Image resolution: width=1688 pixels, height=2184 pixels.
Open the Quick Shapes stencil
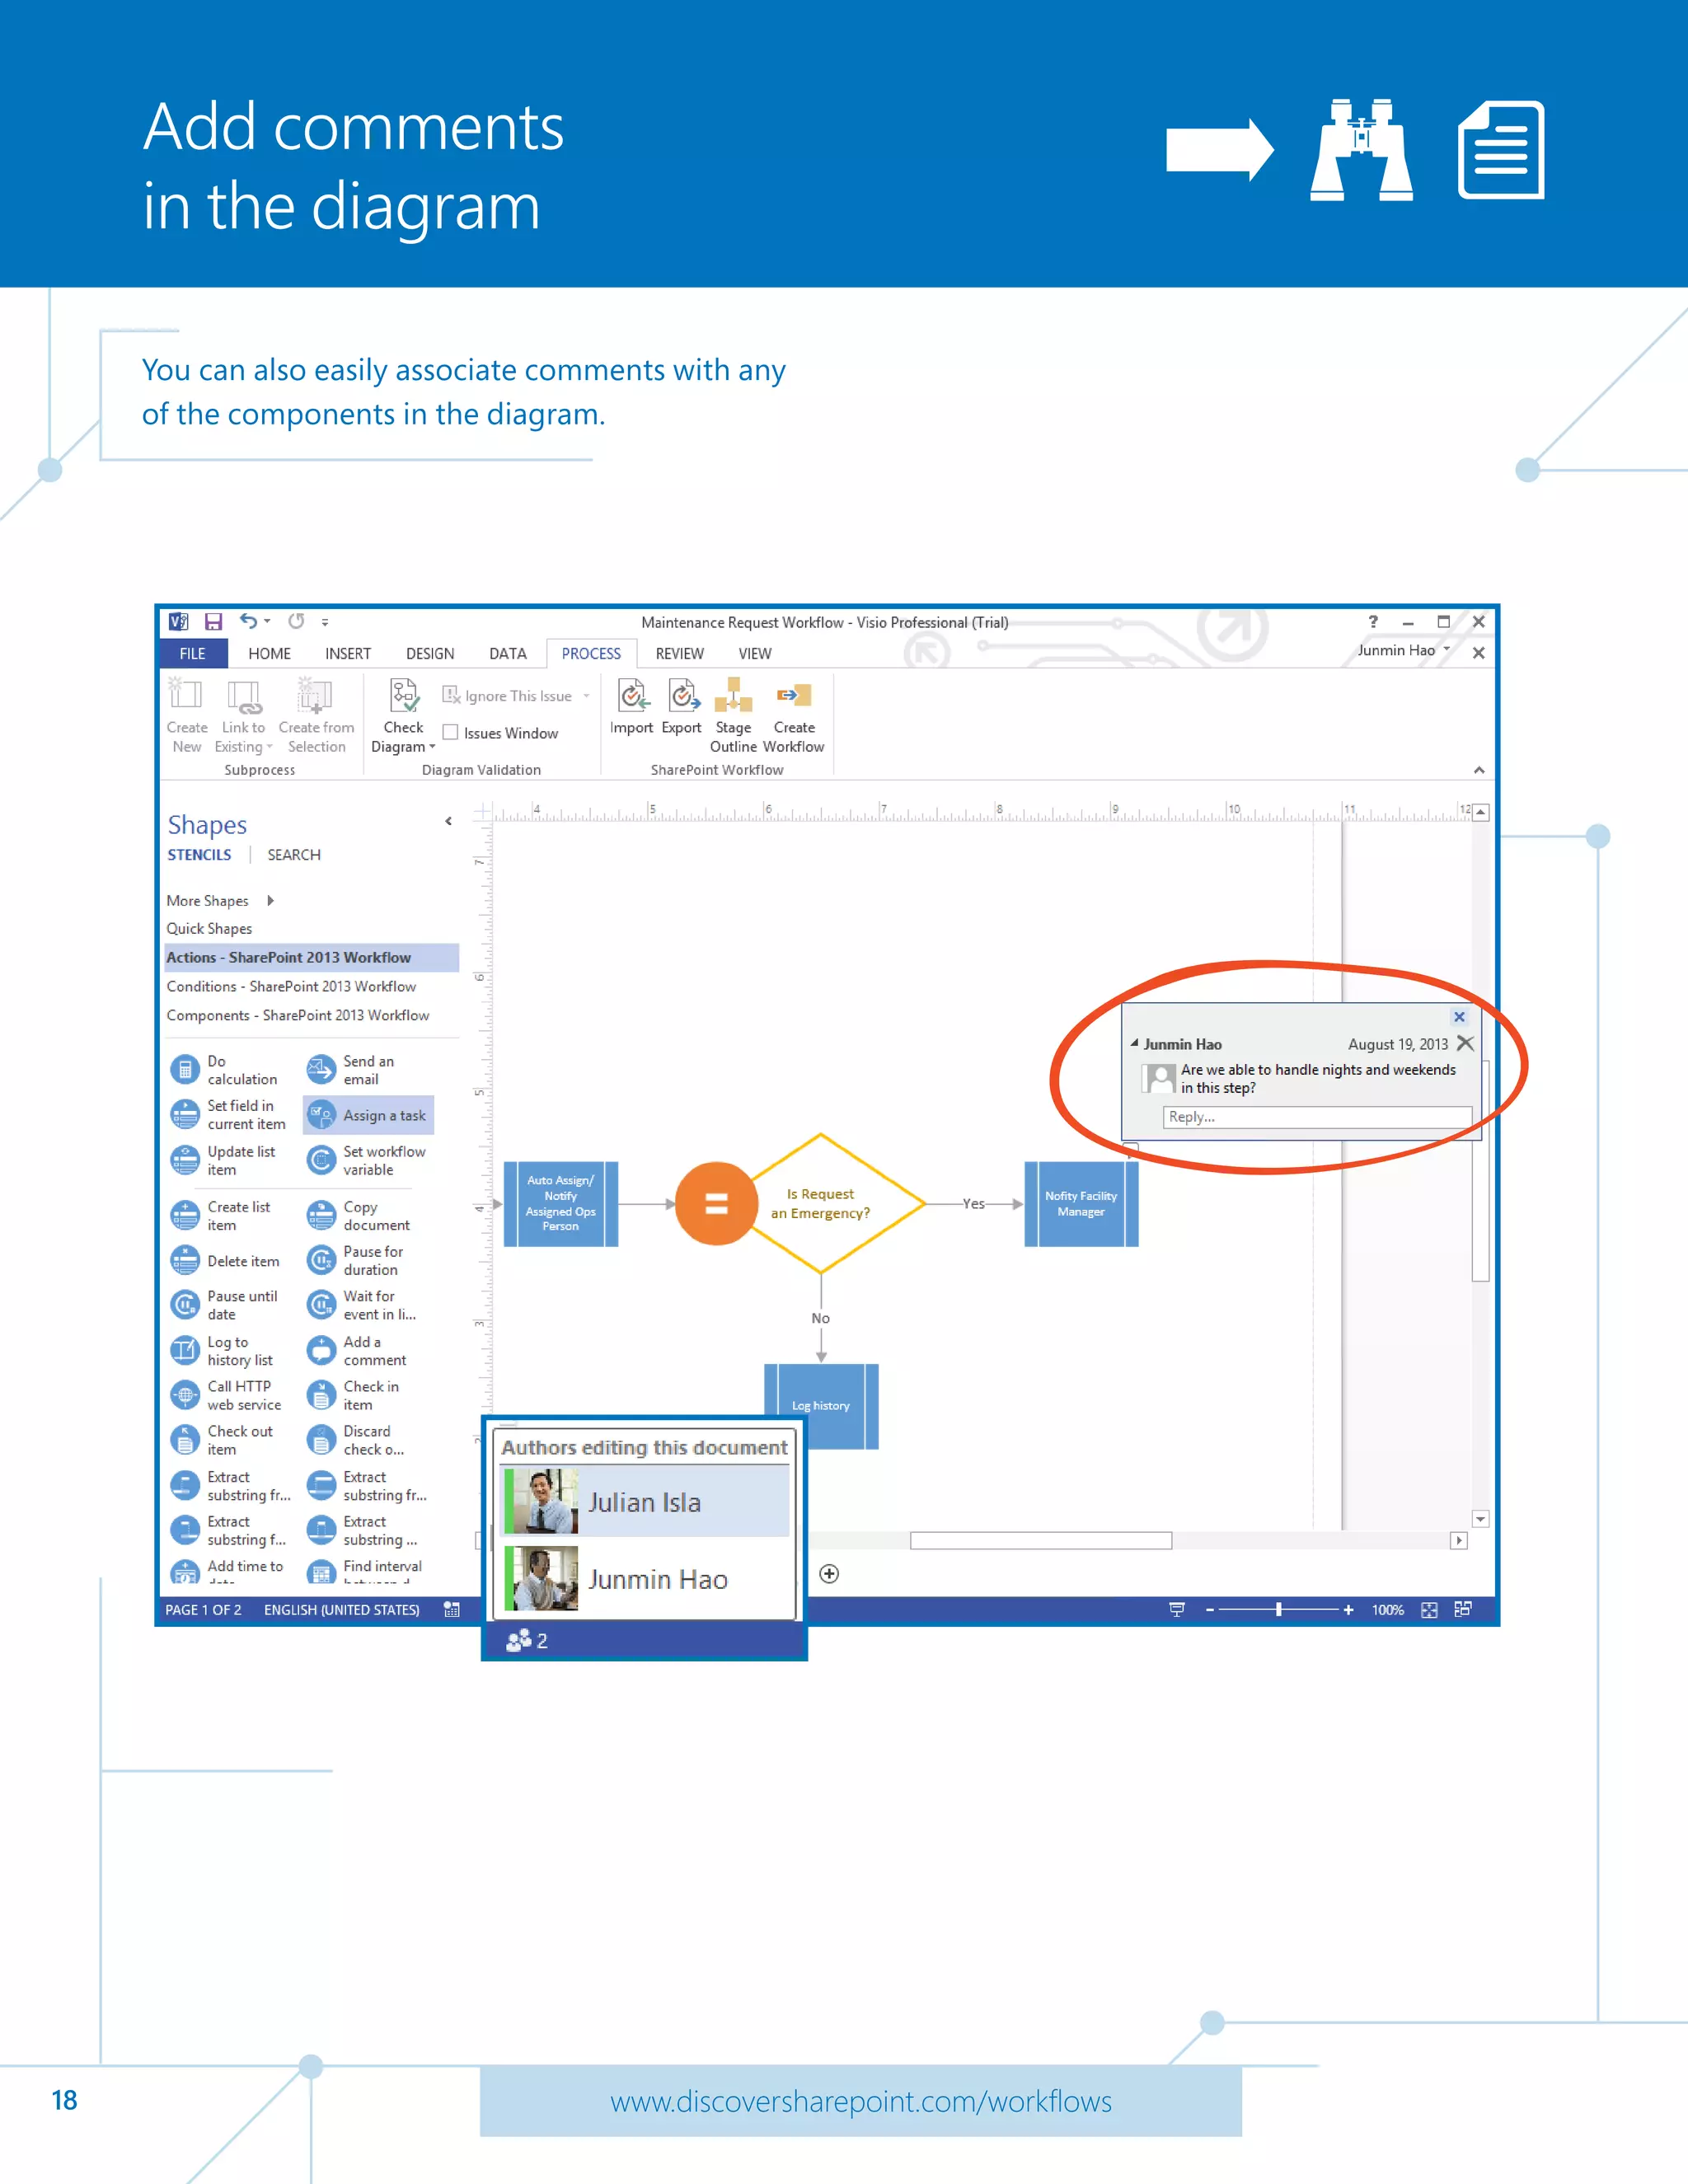[x=209, y=928]
